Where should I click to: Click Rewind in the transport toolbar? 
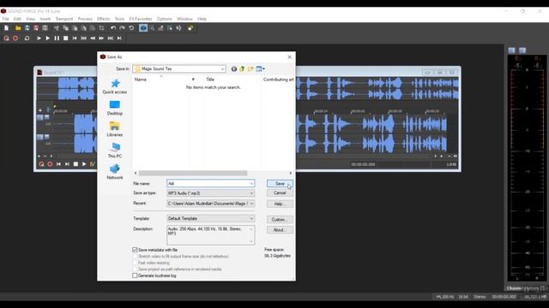(93, 38)
